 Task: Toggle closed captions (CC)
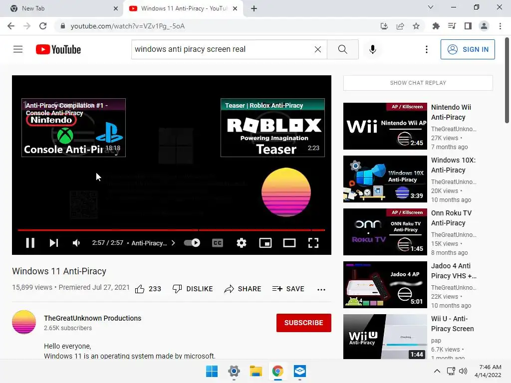click(218, 243)
